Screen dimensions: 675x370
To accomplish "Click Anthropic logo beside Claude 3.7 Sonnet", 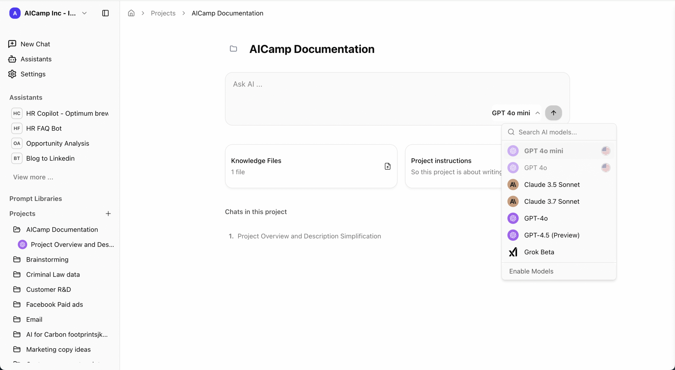I will point(513,201).
